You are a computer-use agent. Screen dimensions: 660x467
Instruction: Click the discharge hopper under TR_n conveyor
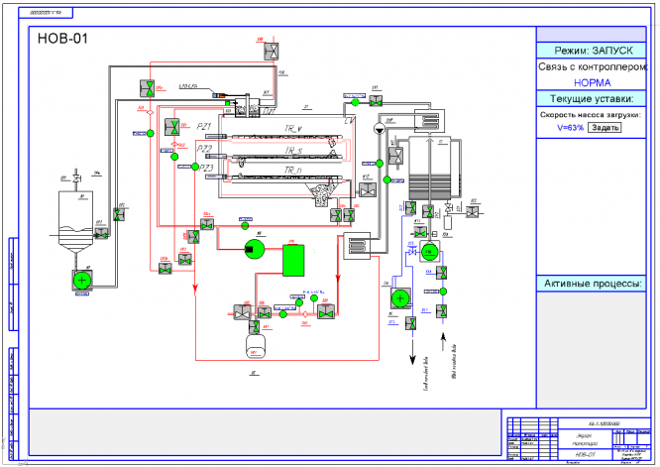pos(322,194)
